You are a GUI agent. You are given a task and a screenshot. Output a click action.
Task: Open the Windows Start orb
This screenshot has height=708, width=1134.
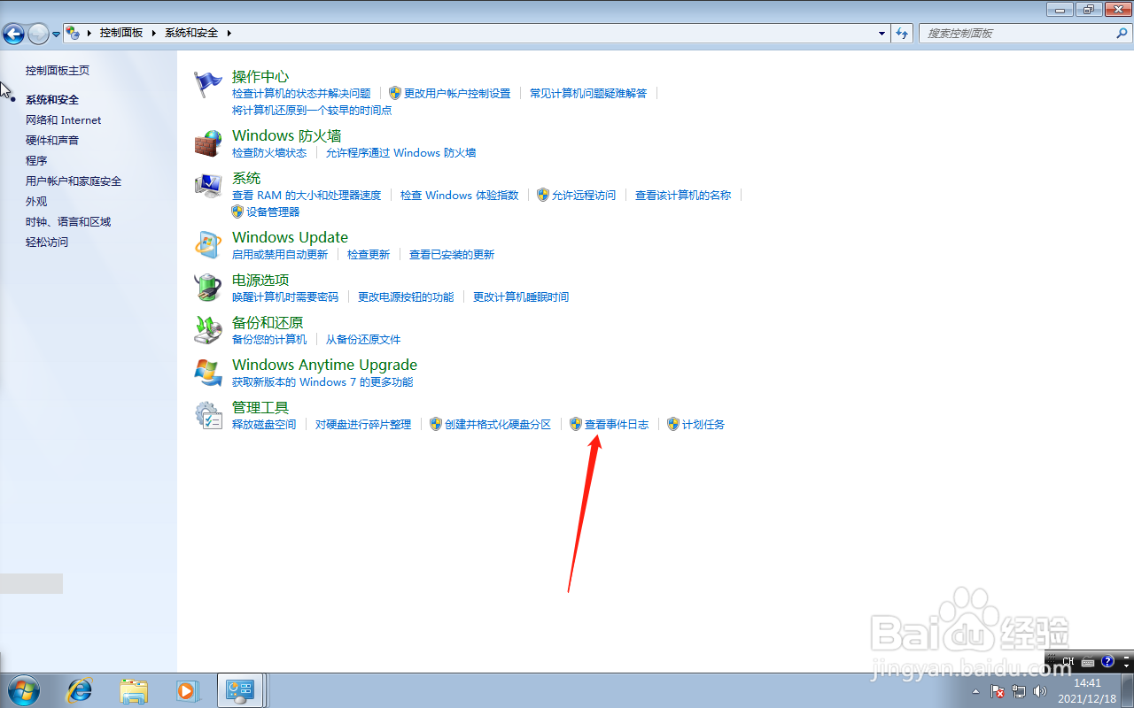coord(24,690)
